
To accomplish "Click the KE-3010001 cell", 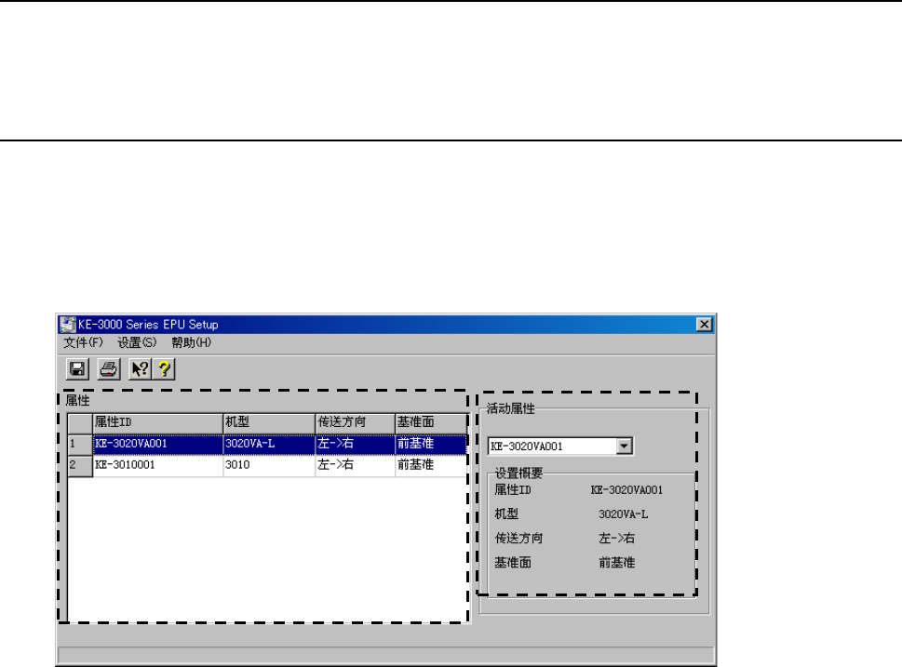I will coord(157,466).
